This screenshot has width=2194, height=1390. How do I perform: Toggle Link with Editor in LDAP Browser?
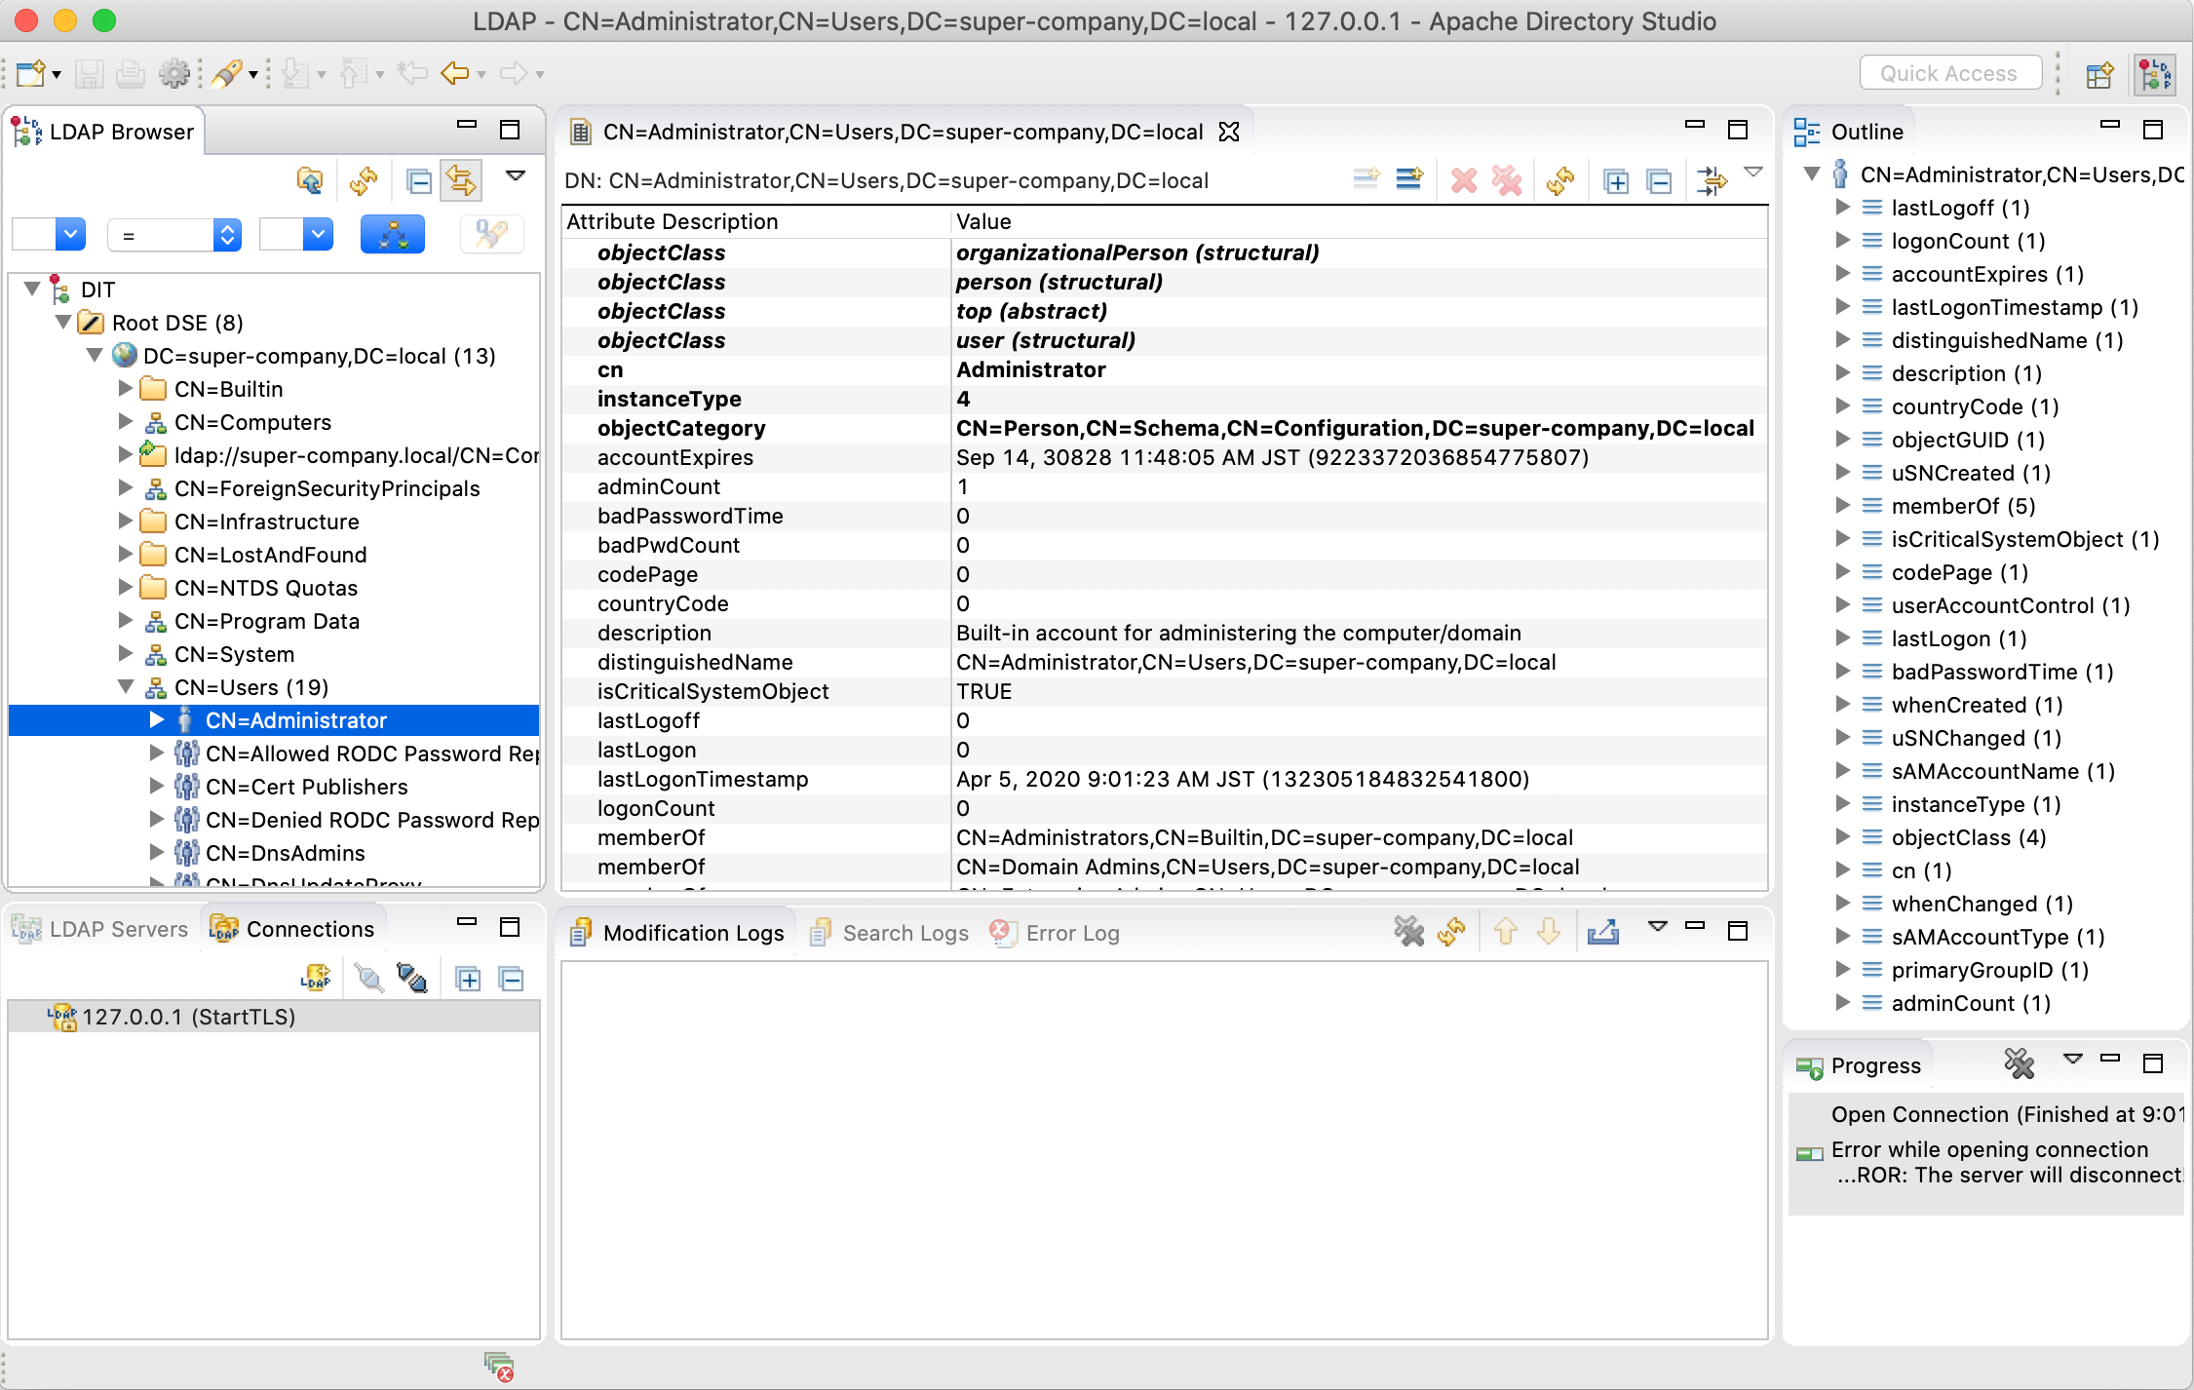point(461,180)
